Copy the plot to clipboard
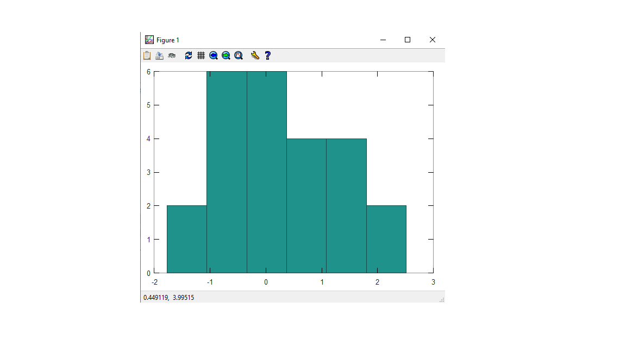The image size is (626, 352). (x=147, y=55)
